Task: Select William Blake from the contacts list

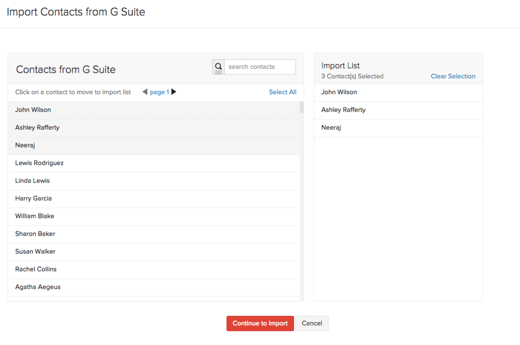Action: pos(35,216)
